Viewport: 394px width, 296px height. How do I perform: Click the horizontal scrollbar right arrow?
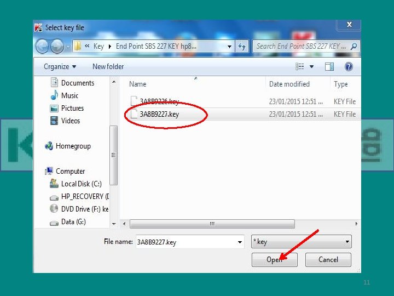tap(356, 224)
